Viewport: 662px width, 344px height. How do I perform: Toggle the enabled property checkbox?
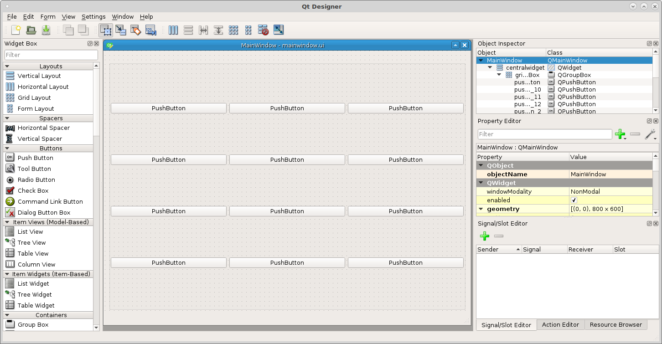point(574,200)
